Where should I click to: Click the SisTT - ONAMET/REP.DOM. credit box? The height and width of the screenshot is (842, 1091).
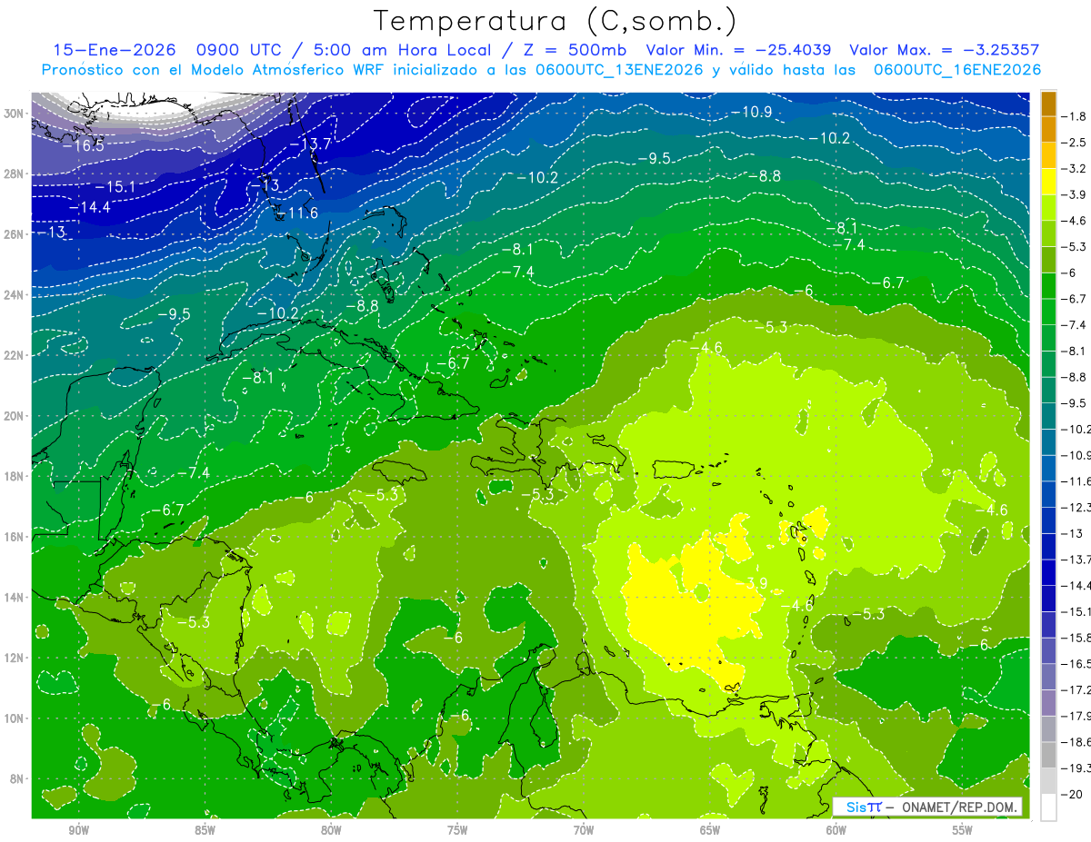pos(927,807)
